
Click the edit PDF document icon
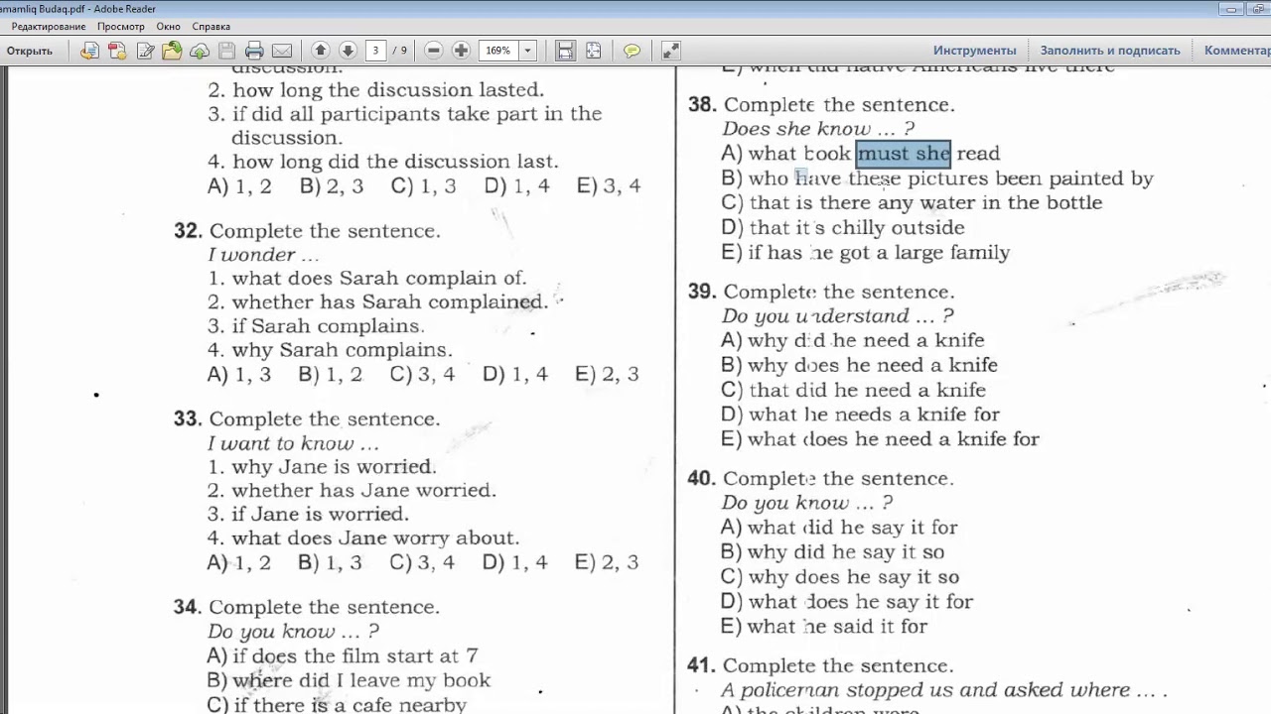click(x=145, y=51)
